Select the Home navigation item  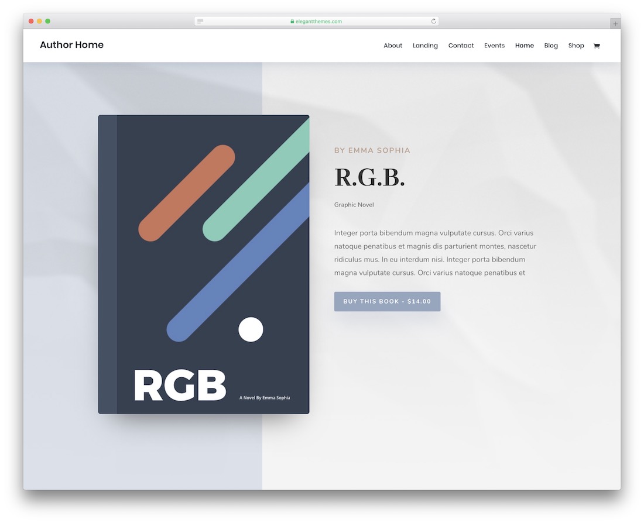tap(524, 46)
